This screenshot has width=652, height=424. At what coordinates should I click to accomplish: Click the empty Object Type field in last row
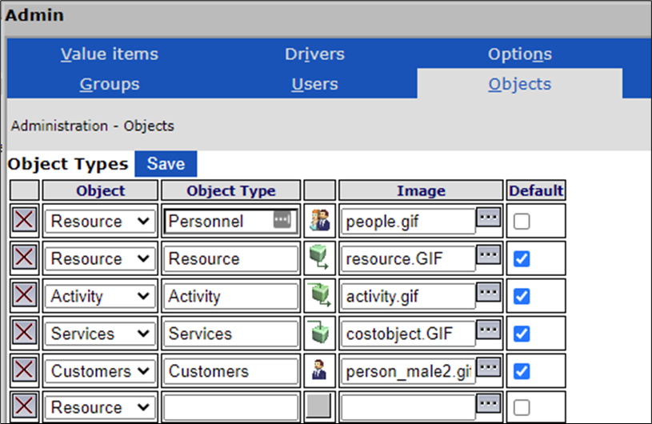230,408
